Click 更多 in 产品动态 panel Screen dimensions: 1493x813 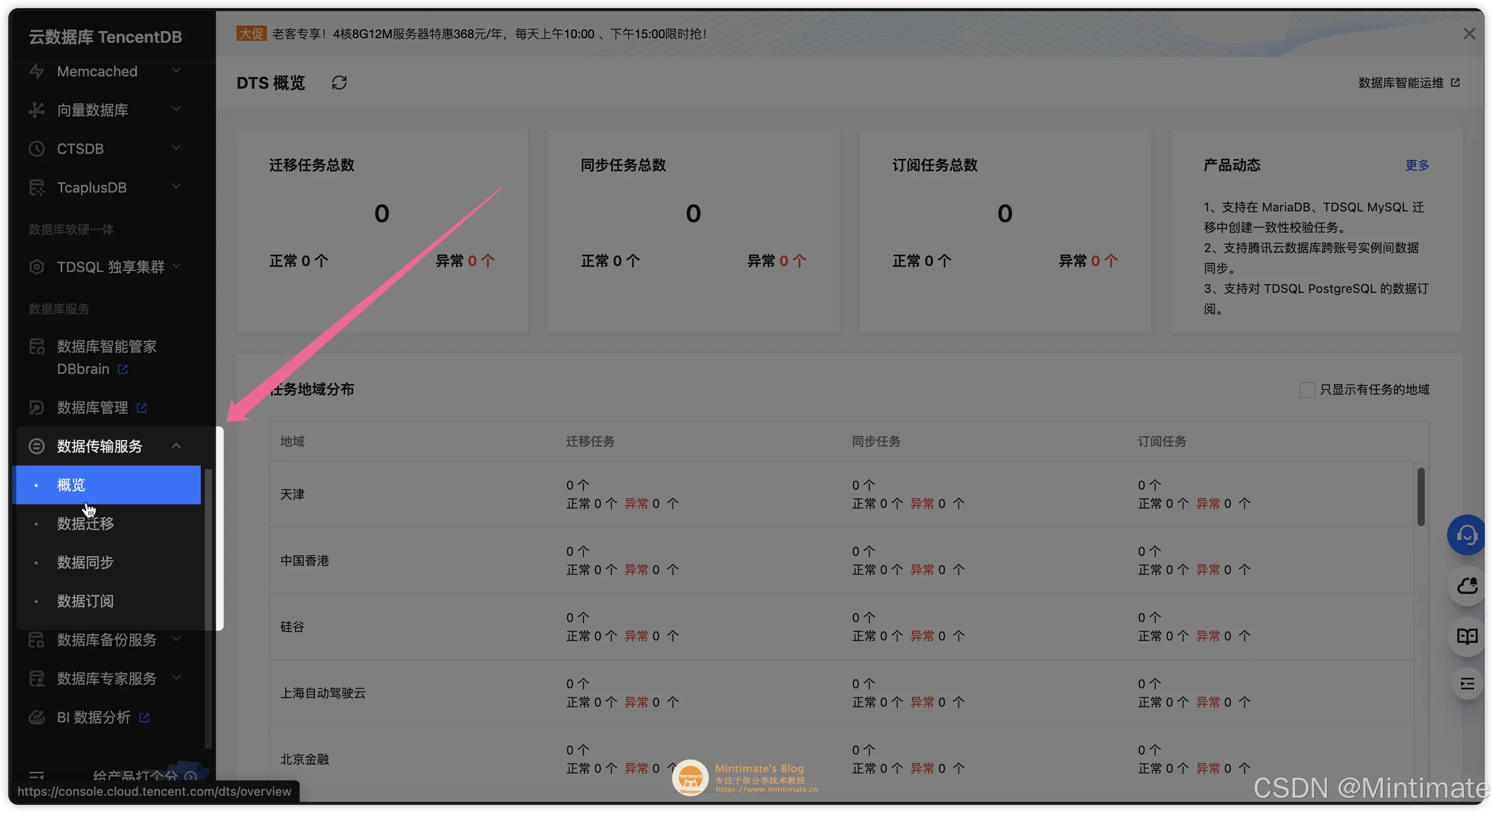pyautogui.click(x=1417, y=165)
